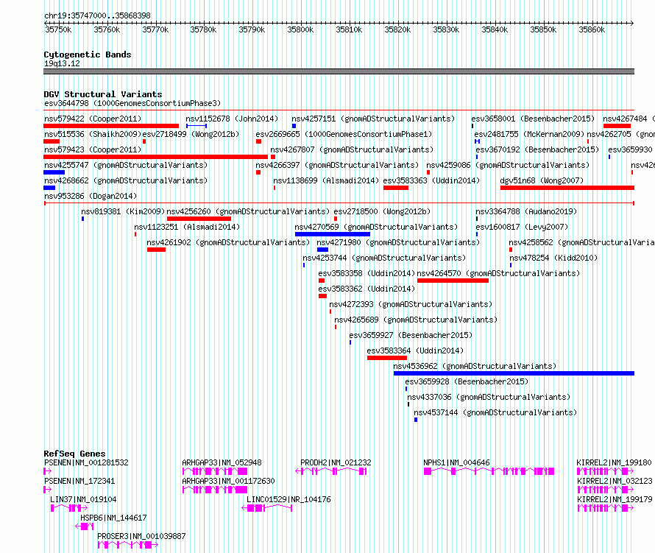Click the chr19:35747000..35868398 range label
The image size is (655, 553).
97,15
